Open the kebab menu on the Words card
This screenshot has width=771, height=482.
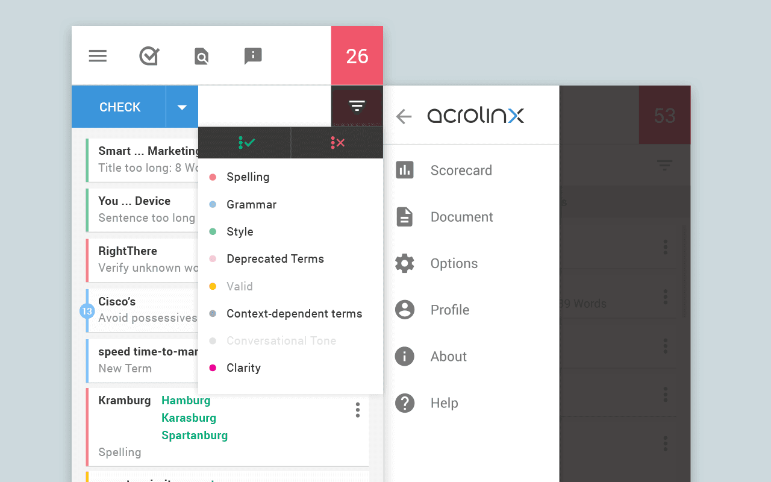coord(665,296)
